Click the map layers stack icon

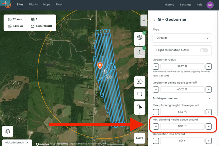8,131
